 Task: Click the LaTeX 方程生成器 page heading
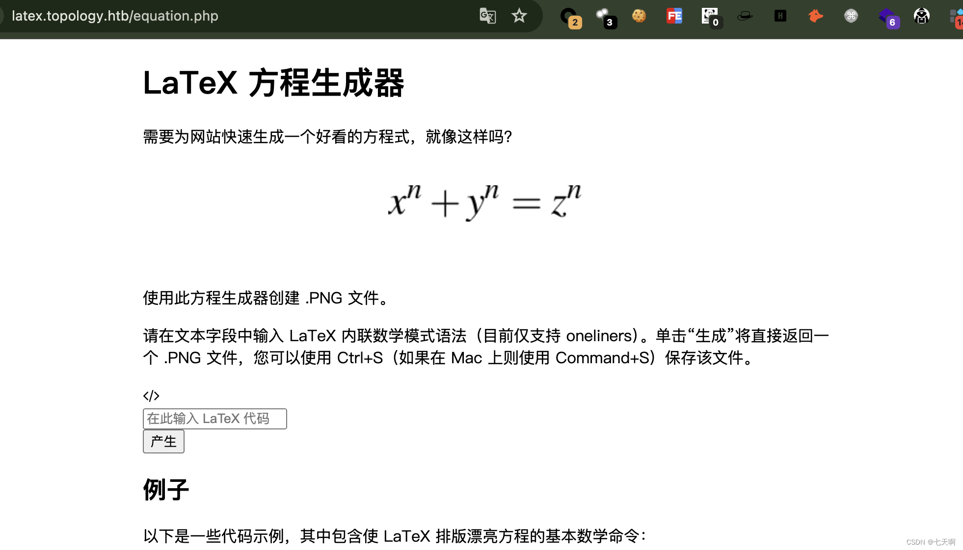[x=273, y=83]
